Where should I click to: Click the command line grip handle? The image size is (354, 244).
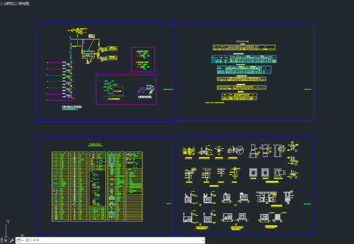pos(1,241)
